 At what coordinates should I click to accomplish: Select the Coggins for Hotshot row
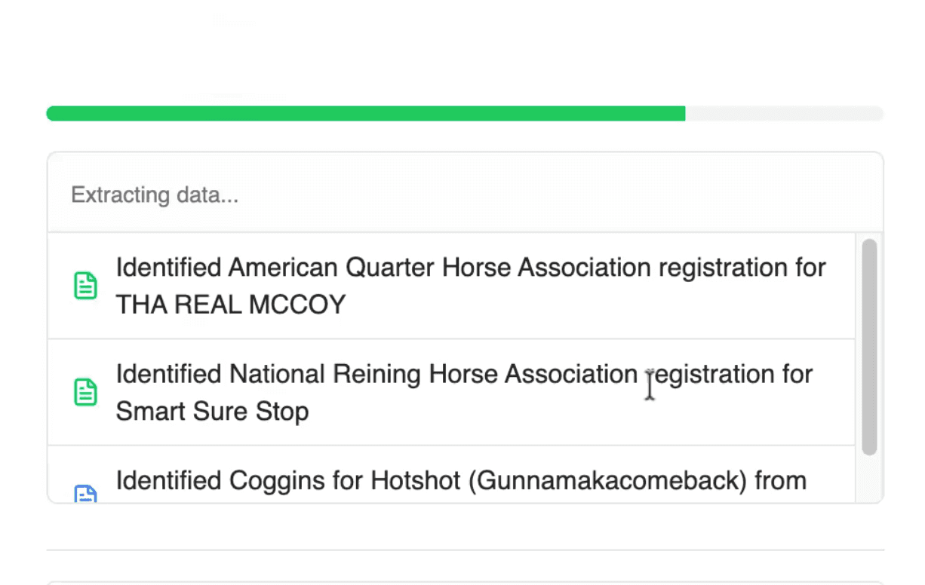tap(451, 482)
